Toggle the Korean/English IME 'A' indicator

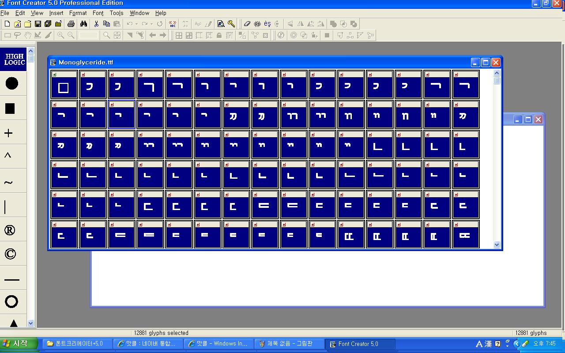pos(479,344)
